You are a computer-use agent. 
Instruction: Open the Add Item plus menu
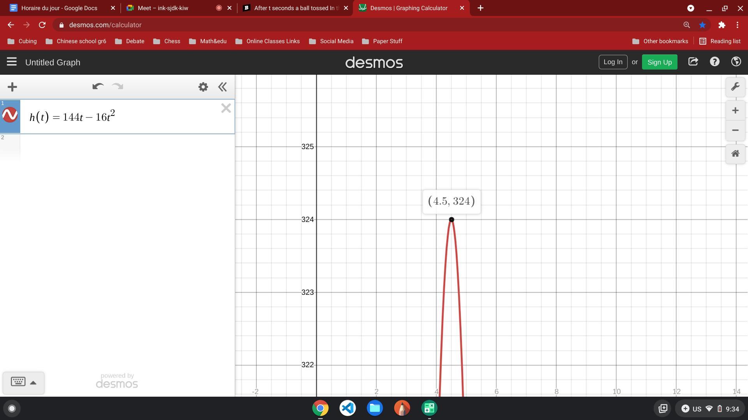click(12, 87)
